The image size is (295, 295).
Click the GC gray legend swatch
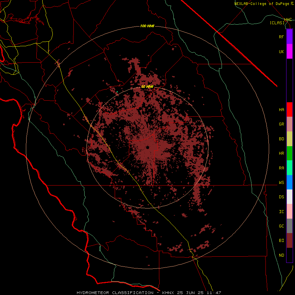coord(289,226)
